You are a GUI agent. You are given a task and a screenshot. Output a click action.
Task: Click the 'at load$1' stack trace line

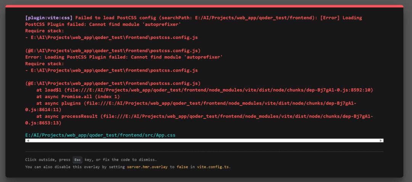click(x=204, y=90)
